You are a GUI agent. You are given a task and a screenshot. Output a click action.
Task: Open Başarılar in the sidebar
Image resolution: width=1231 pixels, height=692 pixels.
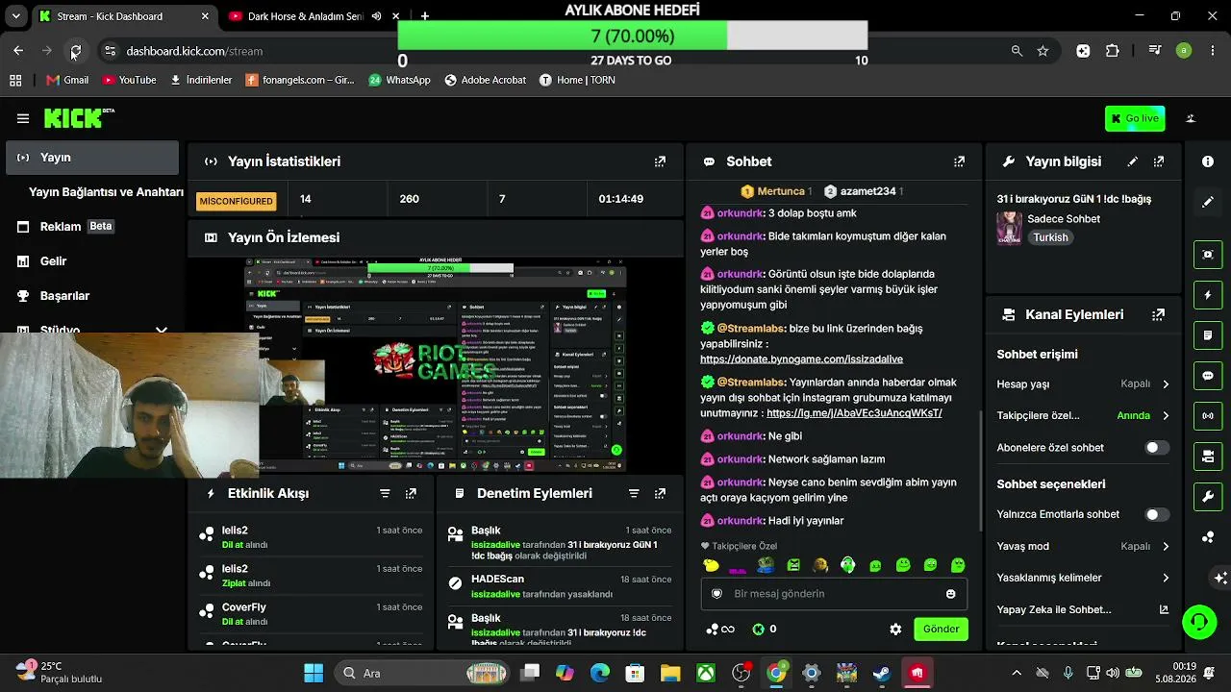pyautogui.click(x=92, y=296)
